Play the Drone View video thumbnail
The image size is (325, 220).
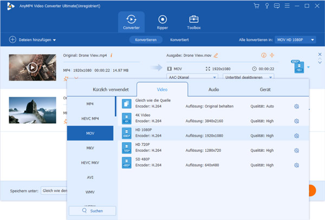[32, 68]
